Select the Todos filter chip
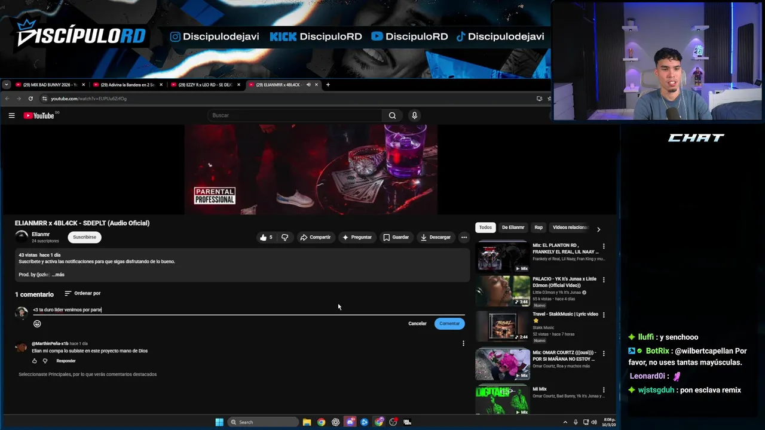Image resolution: width=765 pixels, height=430 pixels. coord(485,228)
